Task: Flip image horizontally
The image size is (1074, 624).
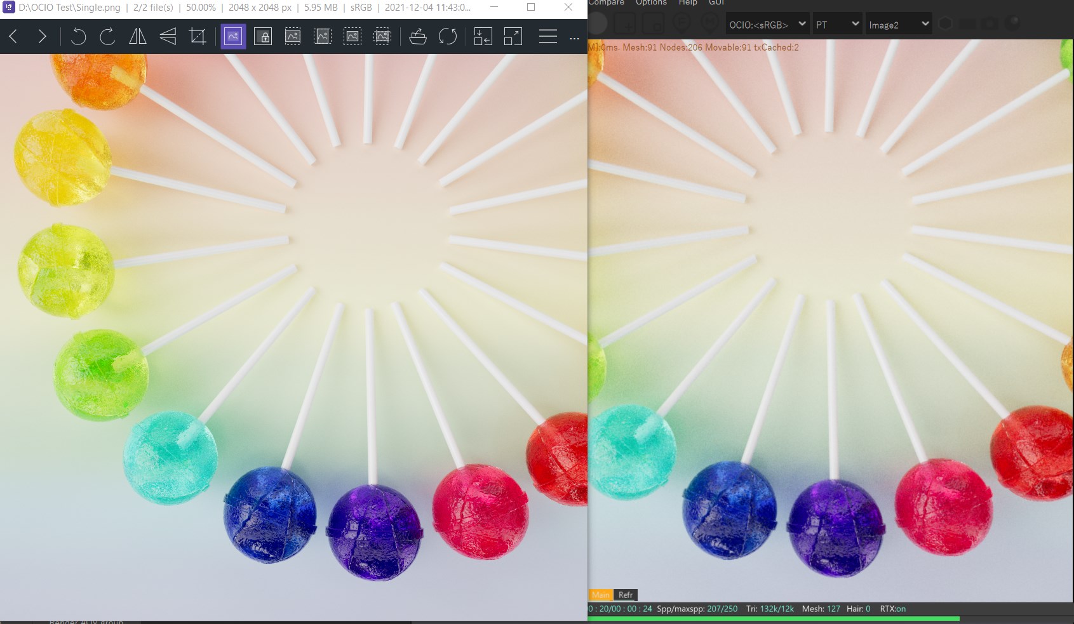Action: pyautogui.click(x=137, y=37)
